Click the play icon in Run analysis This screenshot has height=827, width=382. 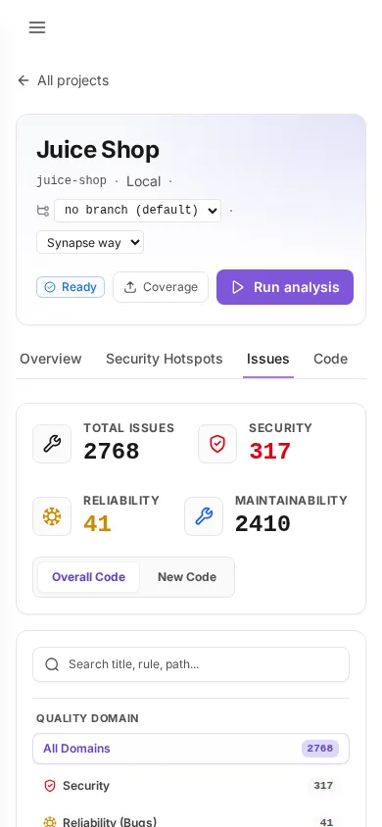tap(238, 287)
